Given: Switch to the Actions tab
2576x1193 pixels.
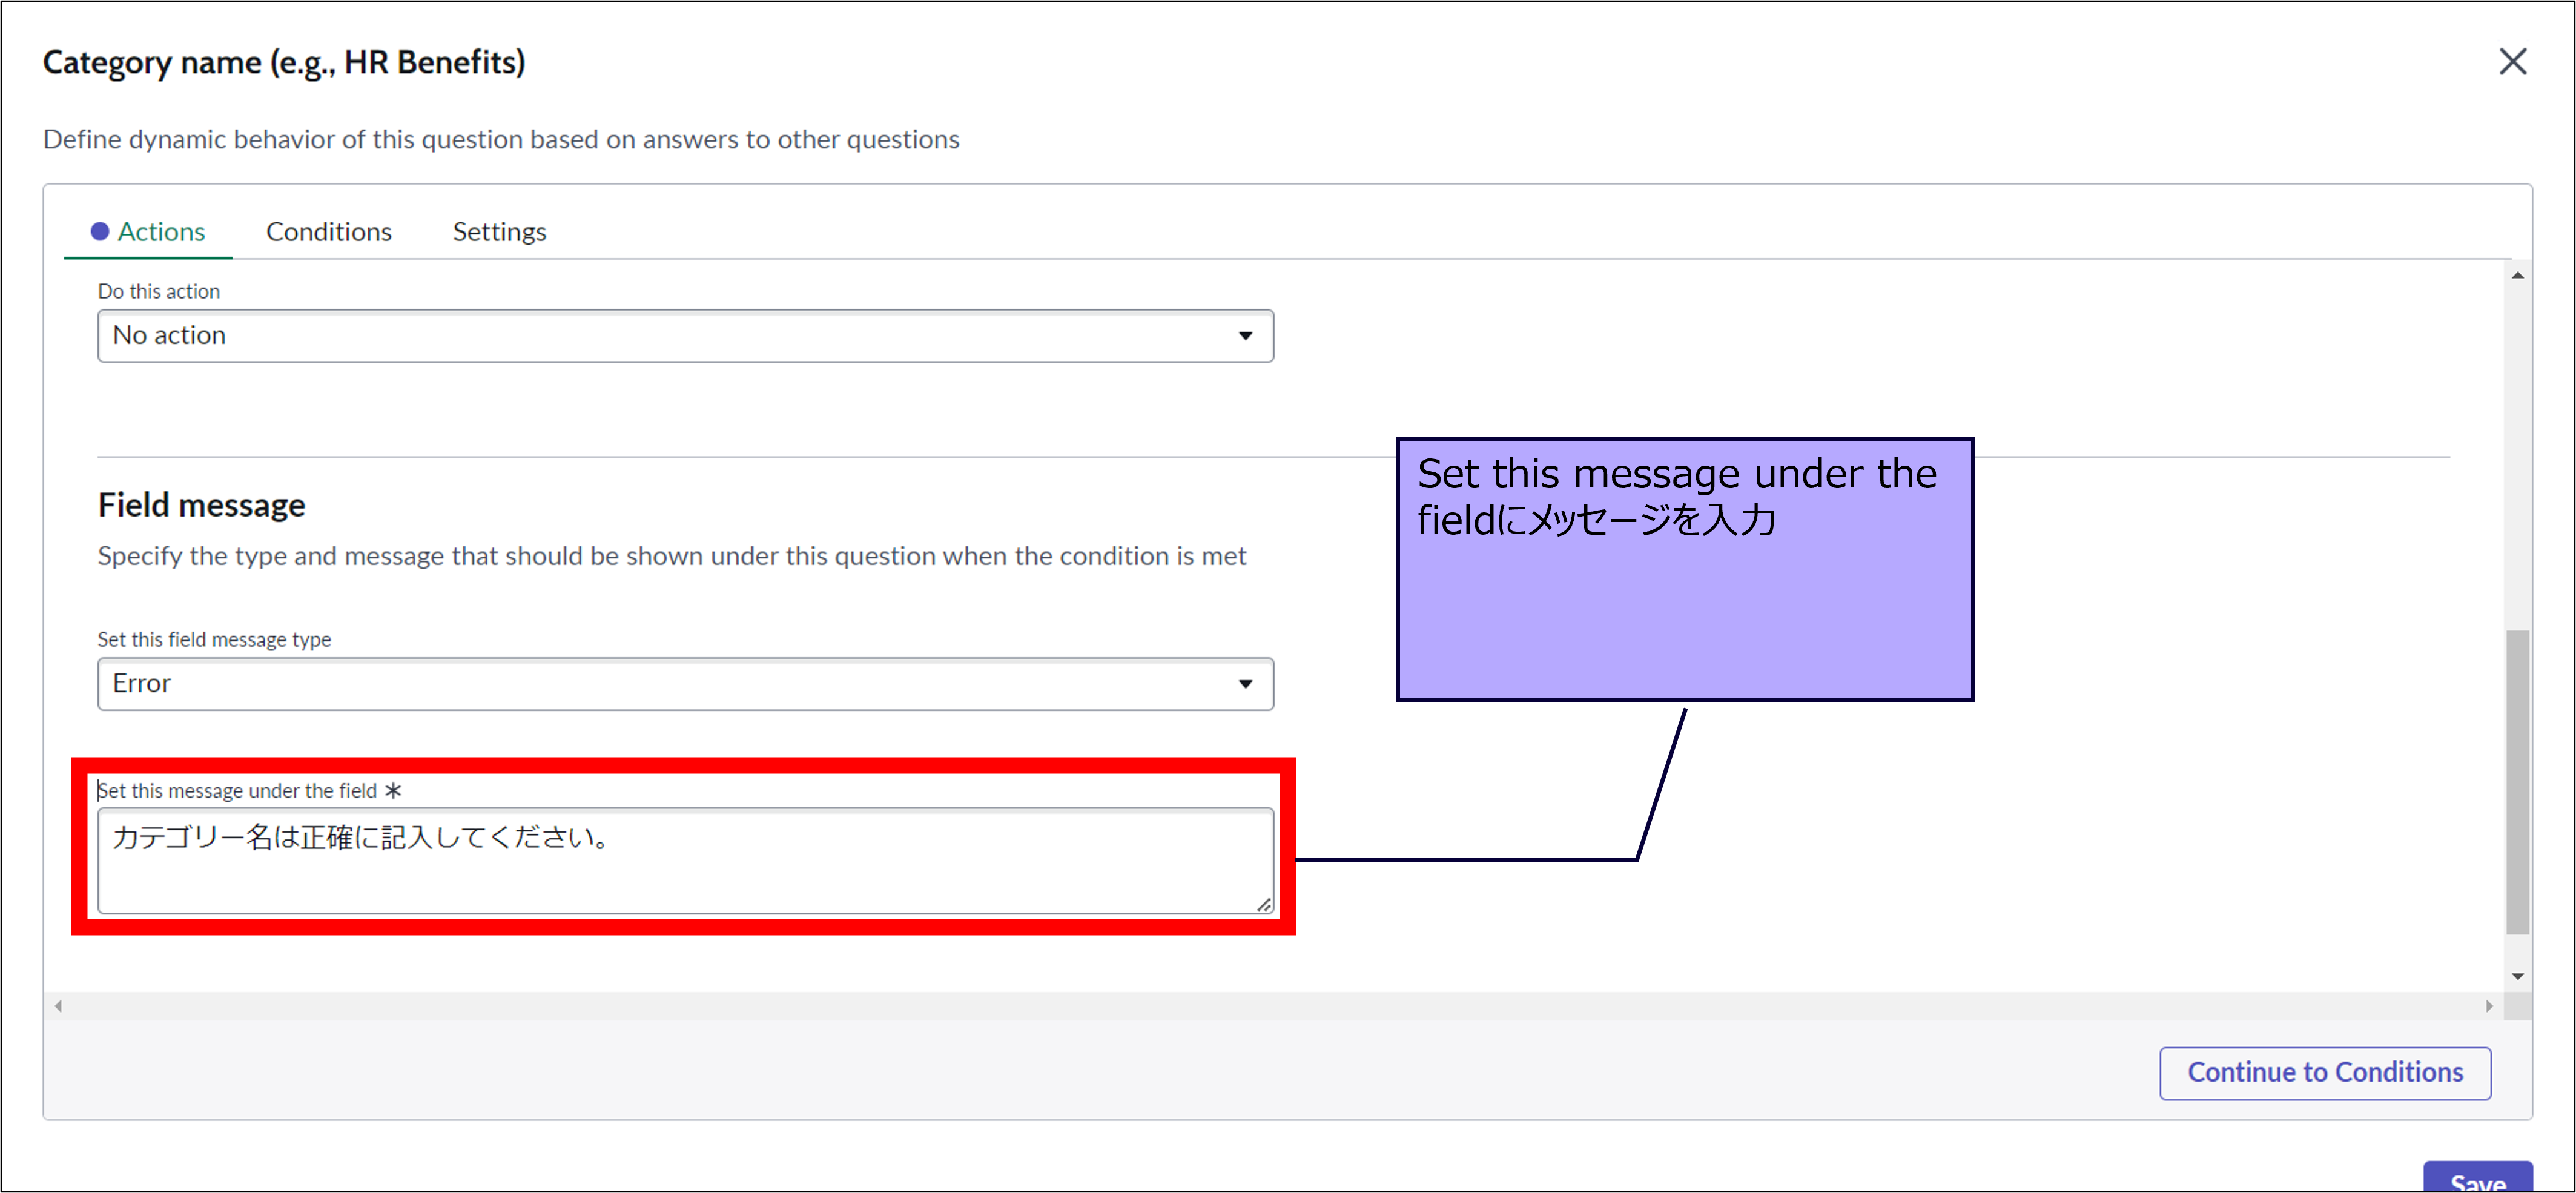Looking at the screenshot, I should pyautogui.click(x=161, y=232).
